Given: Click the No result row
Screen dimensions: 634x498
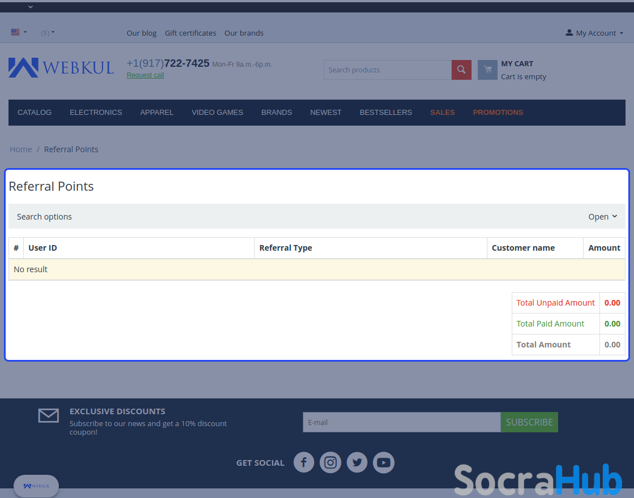Looking at the screenshot, I should [x=317, y=269].
